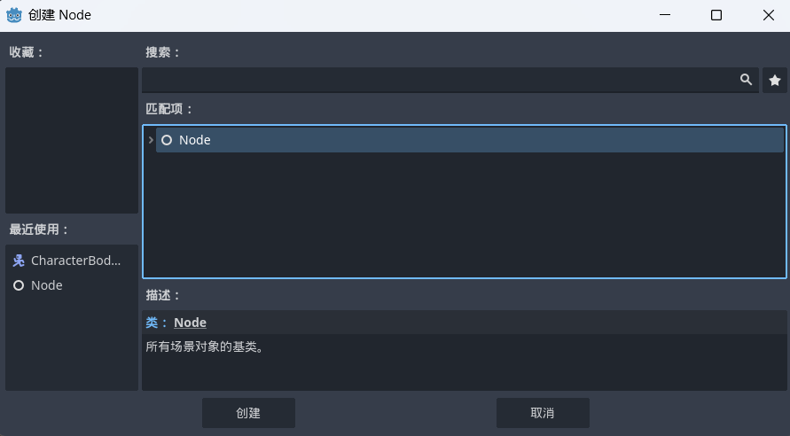
Task: Click inside the empty 收藏 favorites panel
Action: 72,140
